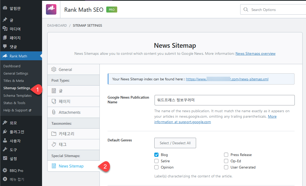Viewport: 306px width, 186px height.
Task: Click the magnifier icon in Search Options
Action: 246,10
